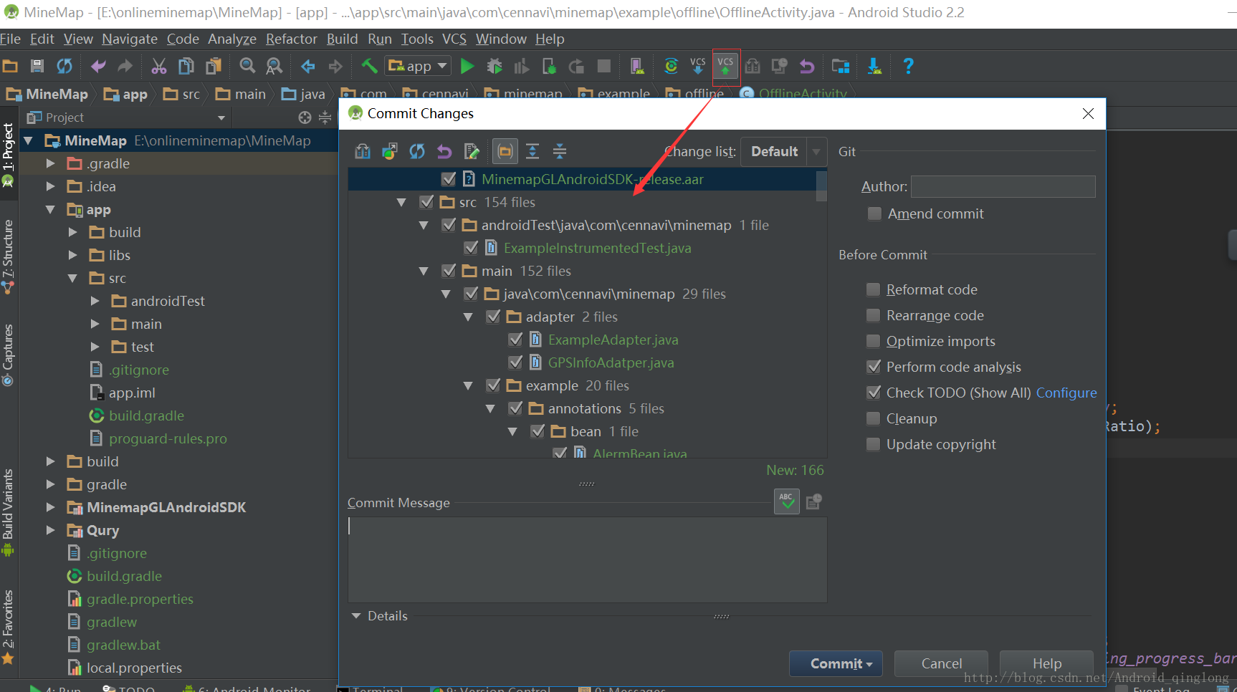Start debugging with the bug icon
This screenshot has height=692, width=1237.
495,67
